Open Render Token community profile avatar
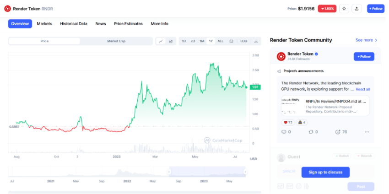Viewport: 389px width, 194px height. coord(281,57)
